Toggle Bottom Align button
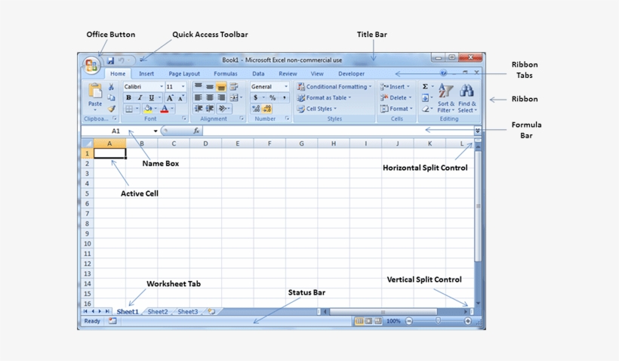 pos(221,87)
